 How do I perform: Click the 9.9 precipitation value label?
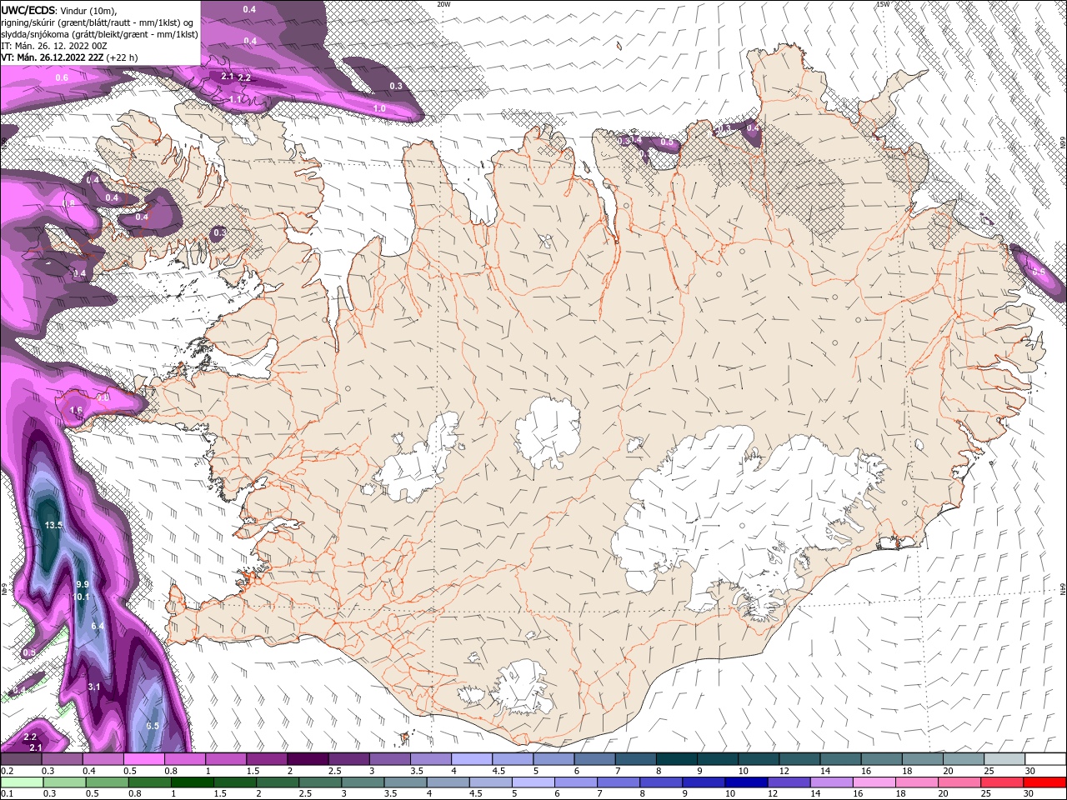click(83, 585)
